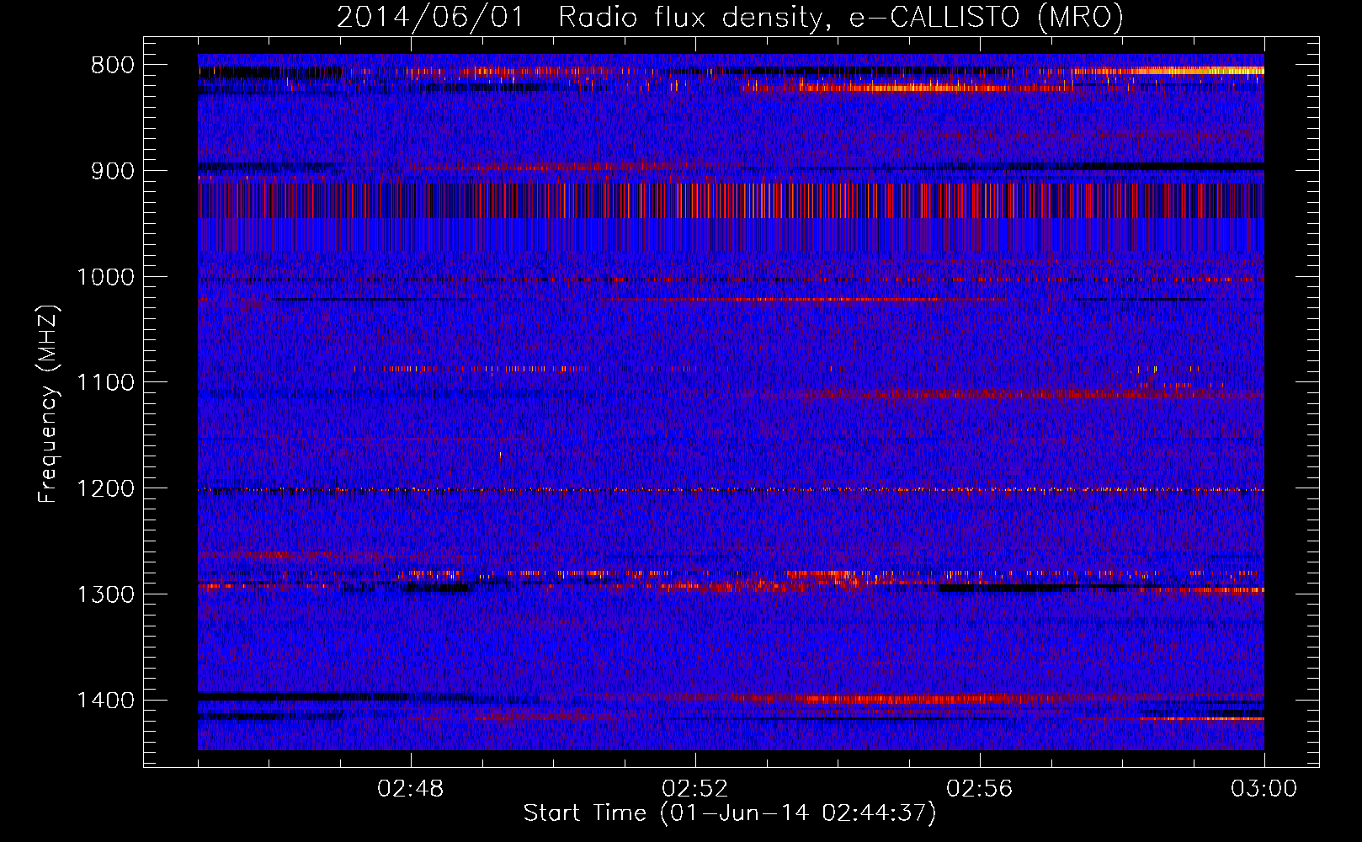
Task: Click the 'Frequency (MHZ)' axis title
Action: coord(49,404)
